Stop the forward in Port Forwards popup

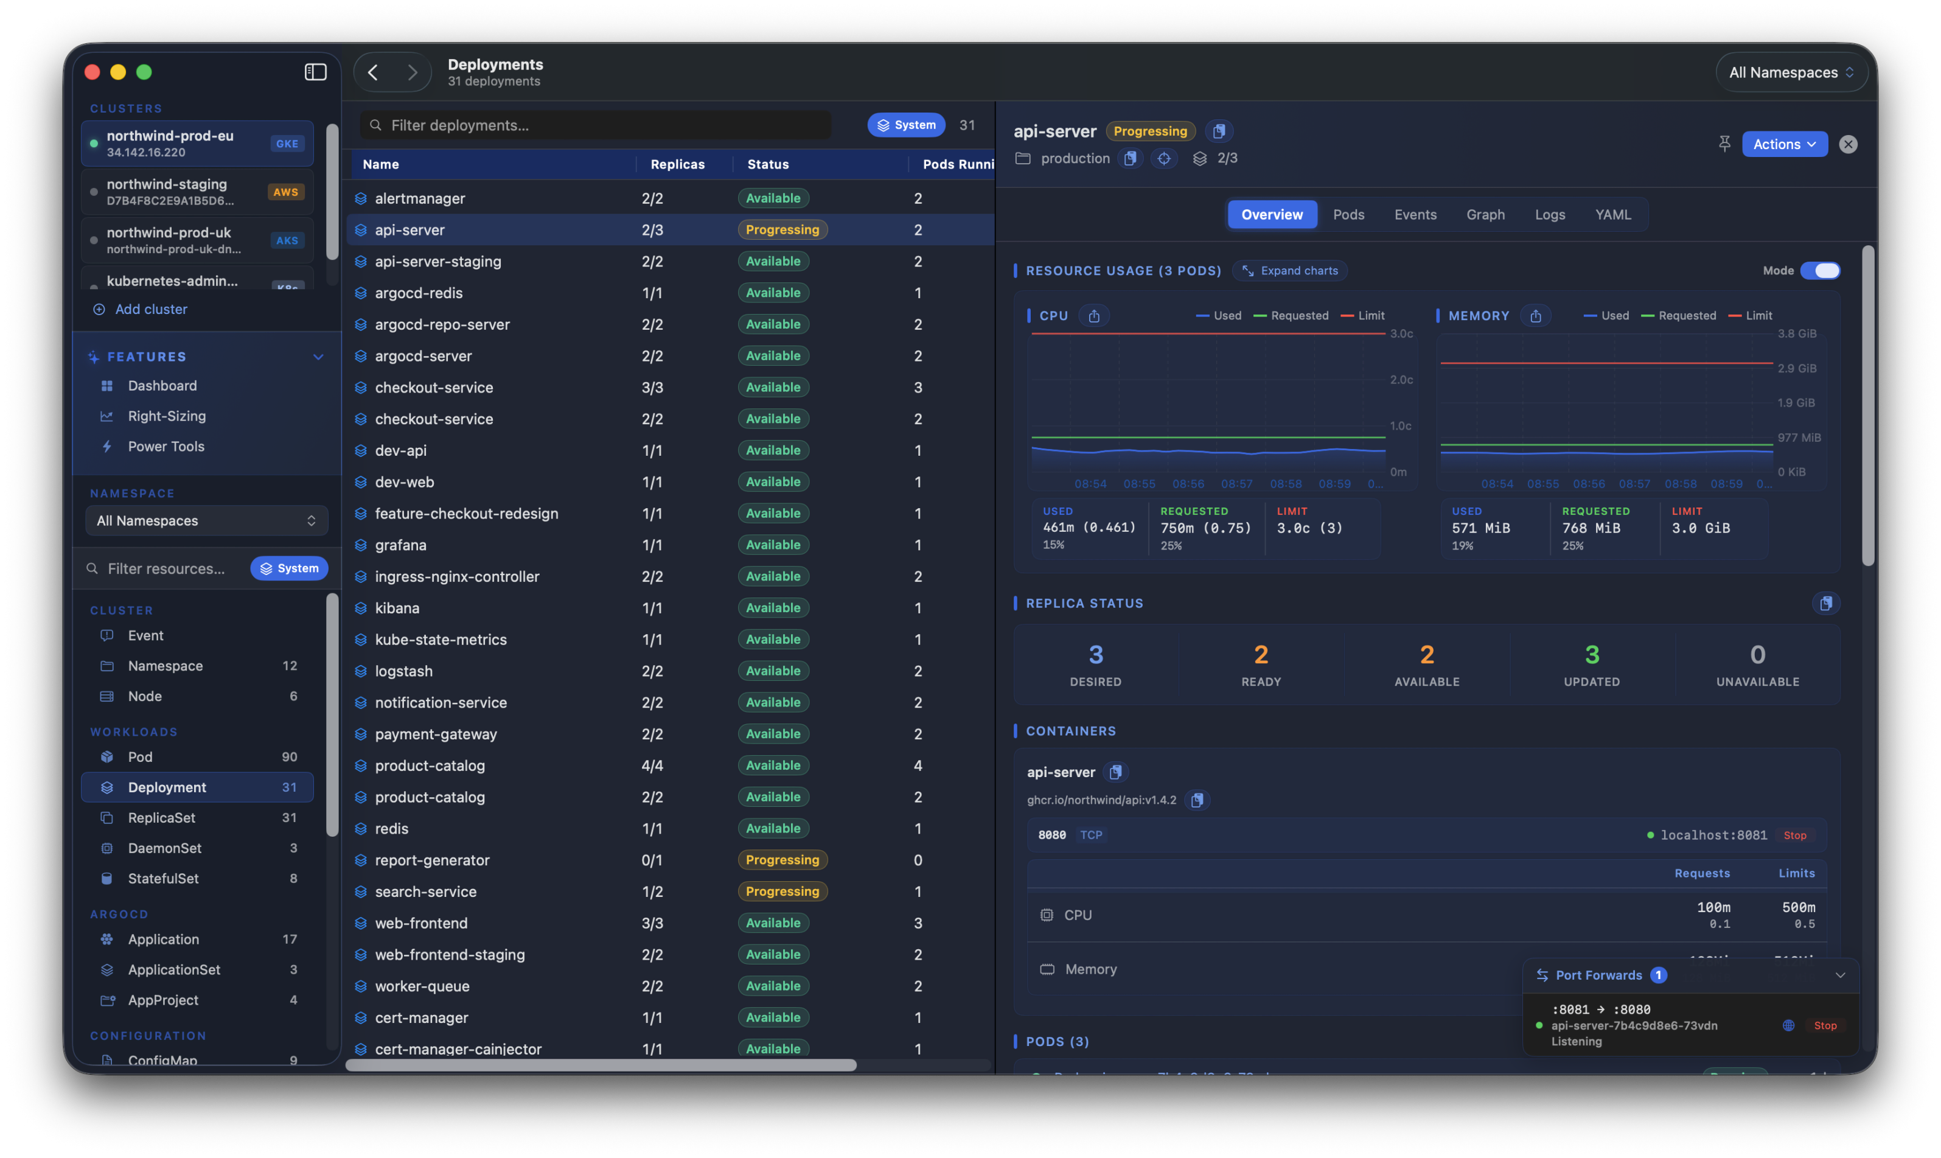click(x=1825, y=1025)
